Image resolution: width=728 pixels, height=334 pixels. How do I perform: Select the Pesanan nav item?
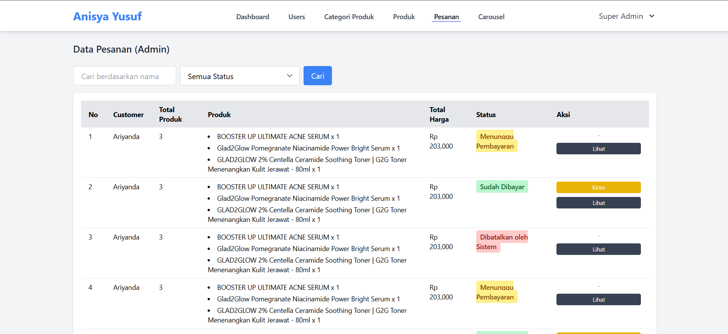[x=446, y=17]
